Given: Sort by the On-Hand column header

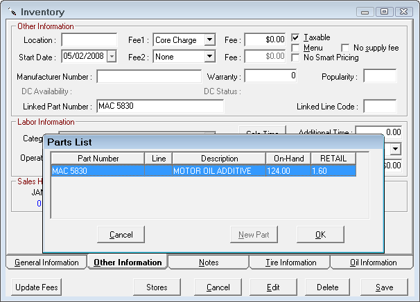Looking at the screenshot, I should click(287, 159).
